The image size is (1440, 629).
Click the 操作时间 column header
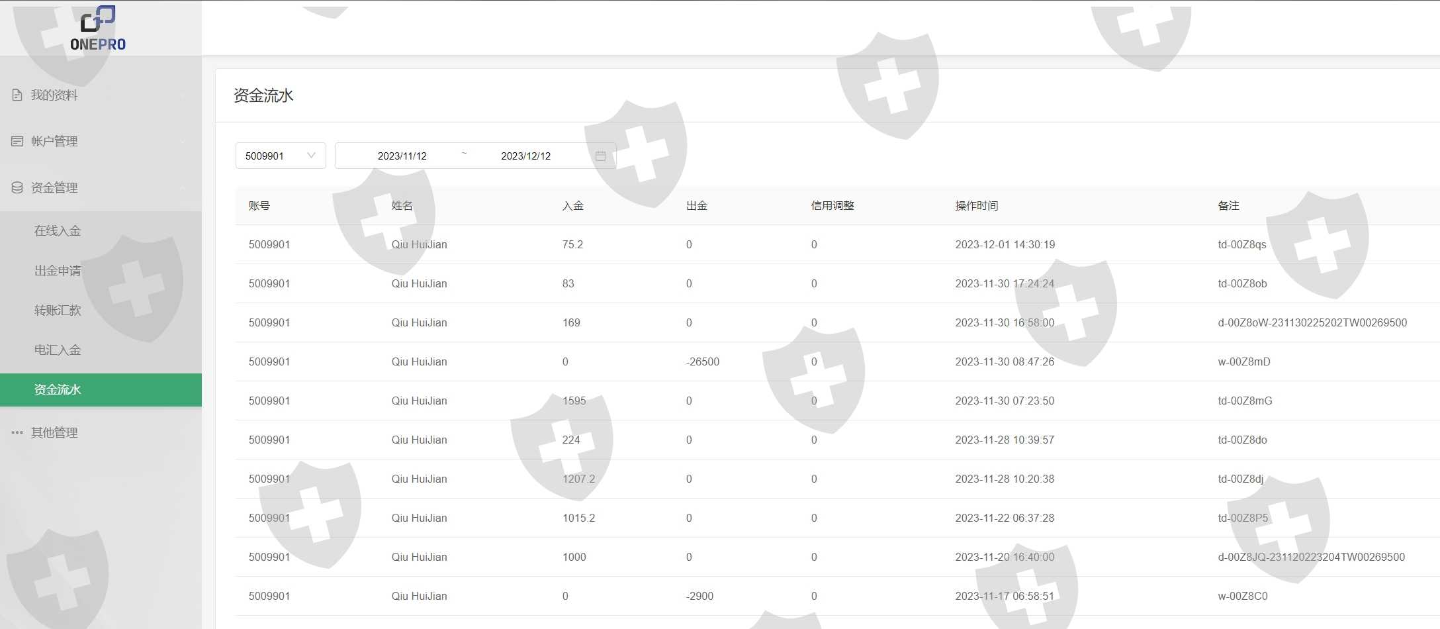tap(977, 206)
